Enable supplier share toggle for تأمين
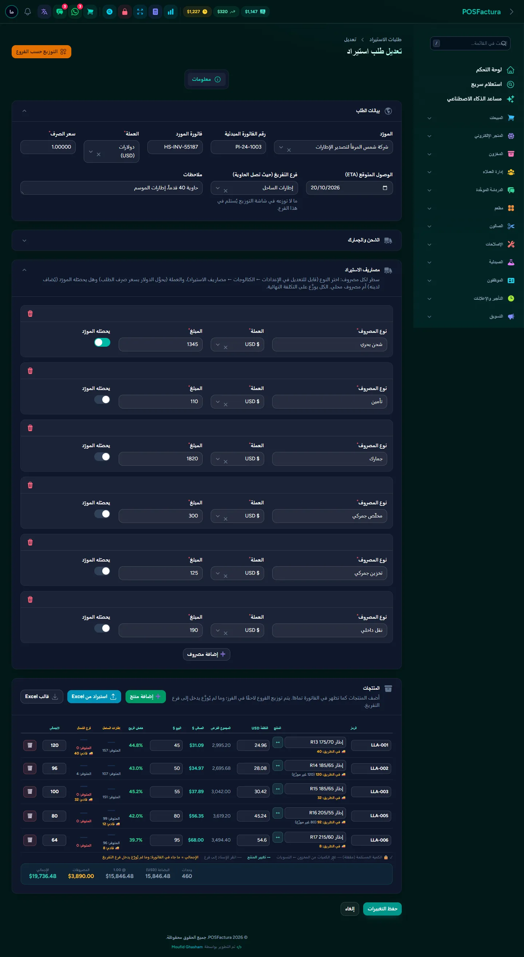 (x=102, y=399)
